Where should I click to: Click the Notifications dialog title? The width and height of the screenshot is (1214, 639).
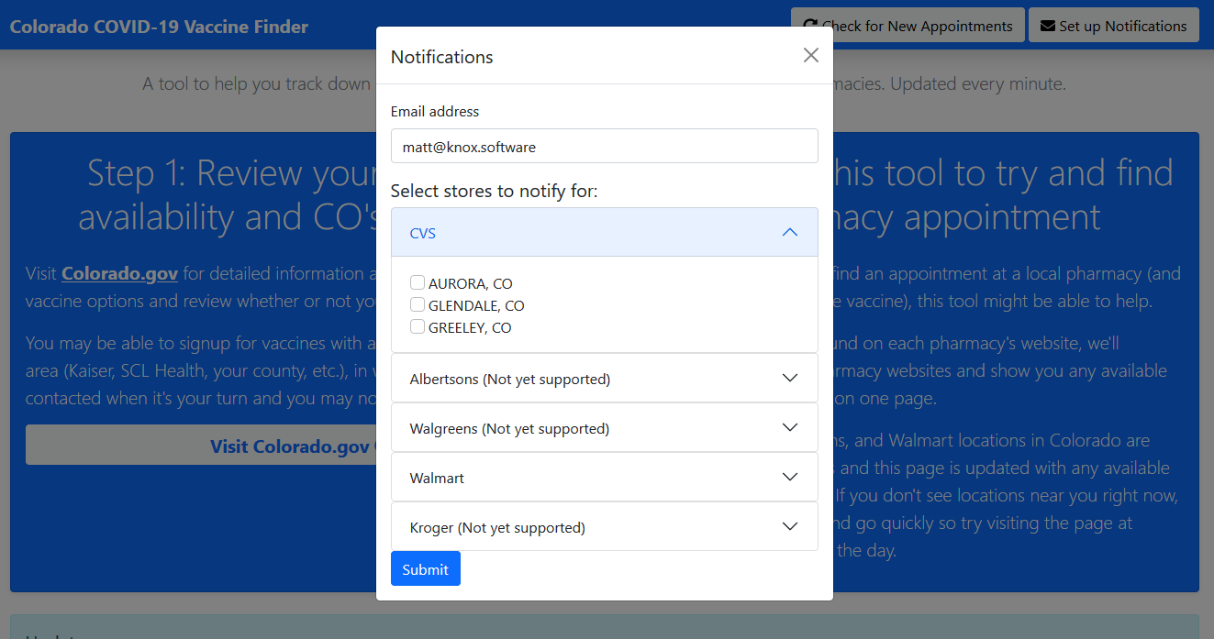[x=442, y=57]
